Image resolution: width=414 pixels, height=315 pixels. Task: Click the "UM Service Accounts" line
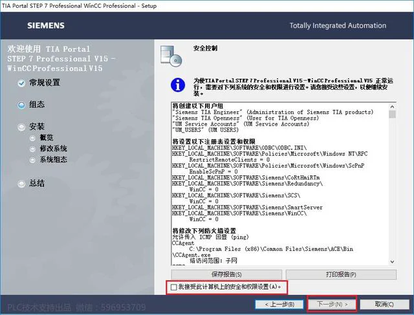[241, 124]
